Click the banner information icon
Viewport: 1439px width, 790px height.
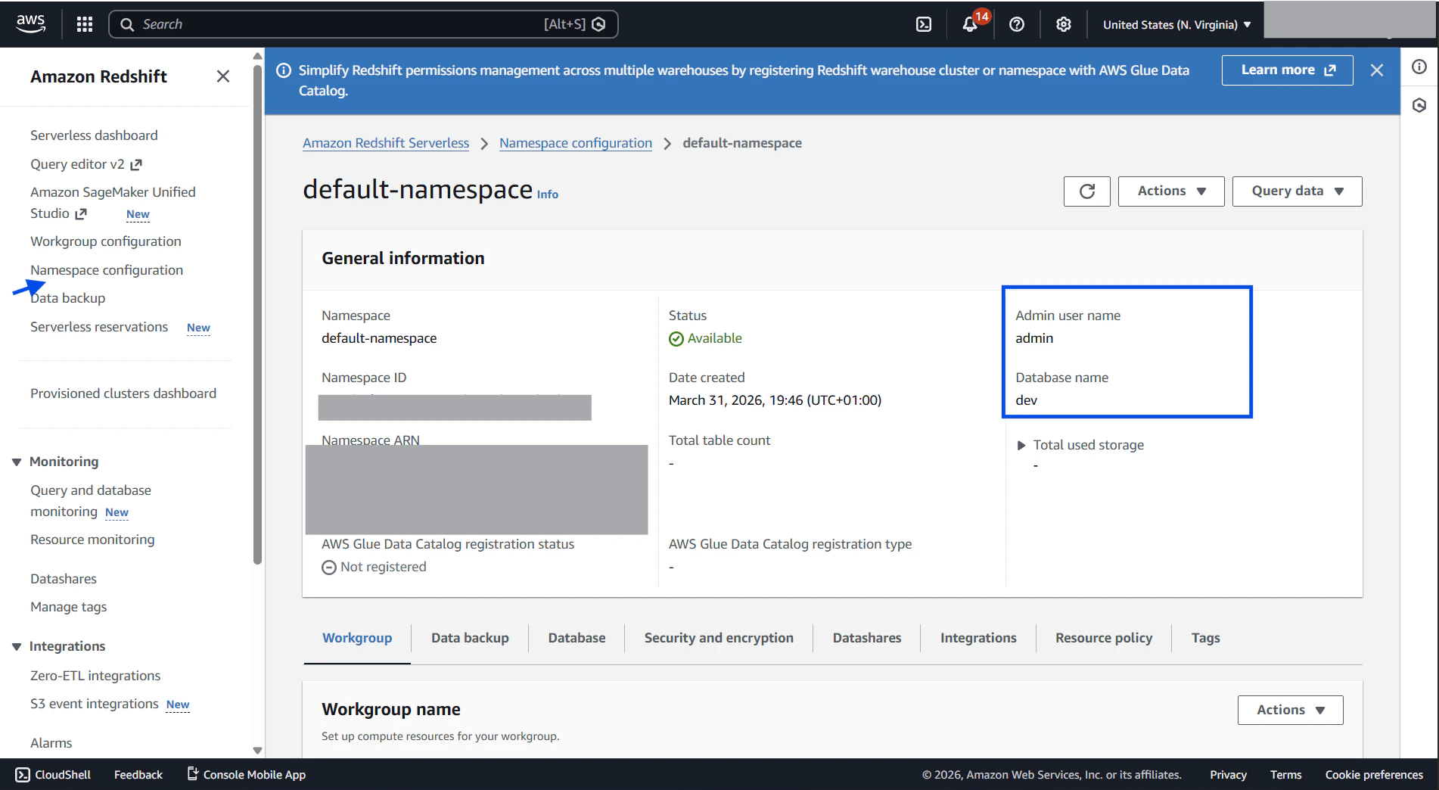pos(284,70)
